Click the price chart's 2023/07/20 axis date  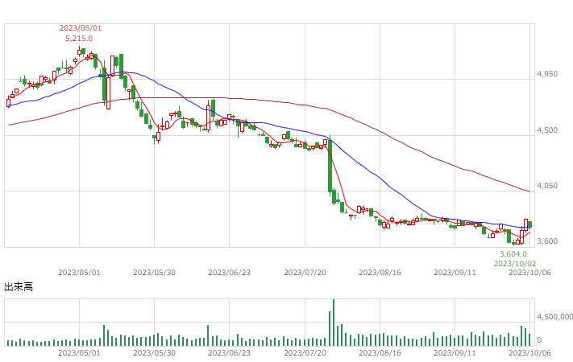tap(305, 273)
